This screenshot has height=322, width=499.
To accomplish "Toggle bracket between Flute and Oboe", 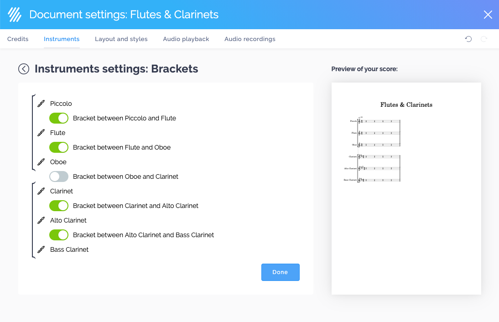I will pos(59,147).
